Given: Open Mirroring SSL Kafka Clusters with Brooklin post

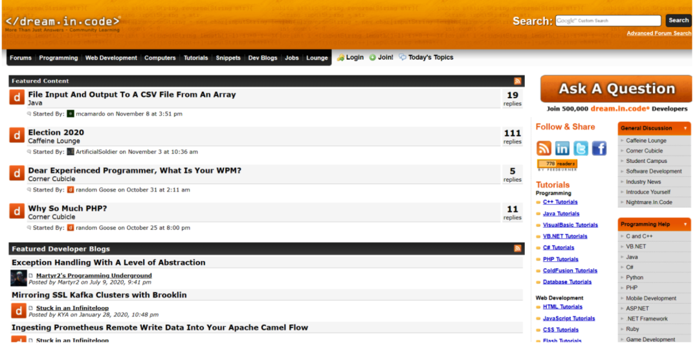Looking at the screenshot, I should [x=99, y=295].
